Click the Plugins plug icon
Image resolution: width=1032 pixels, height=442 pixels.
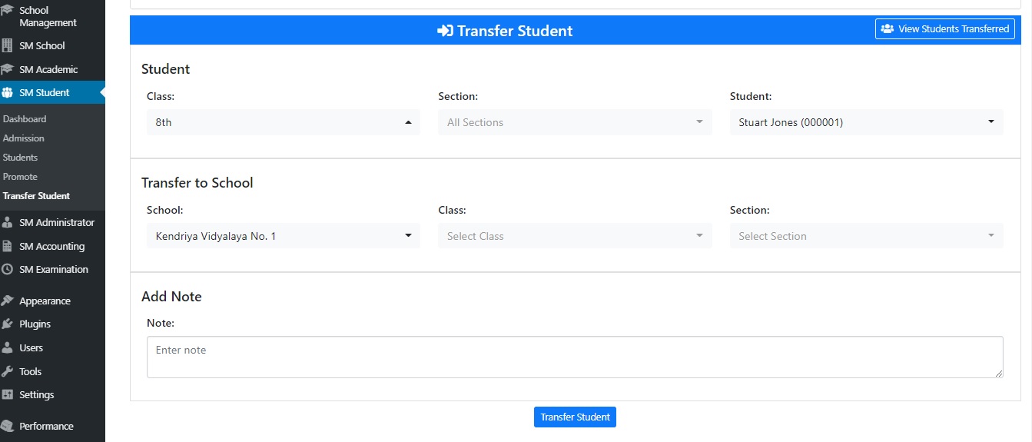[8, 324]
